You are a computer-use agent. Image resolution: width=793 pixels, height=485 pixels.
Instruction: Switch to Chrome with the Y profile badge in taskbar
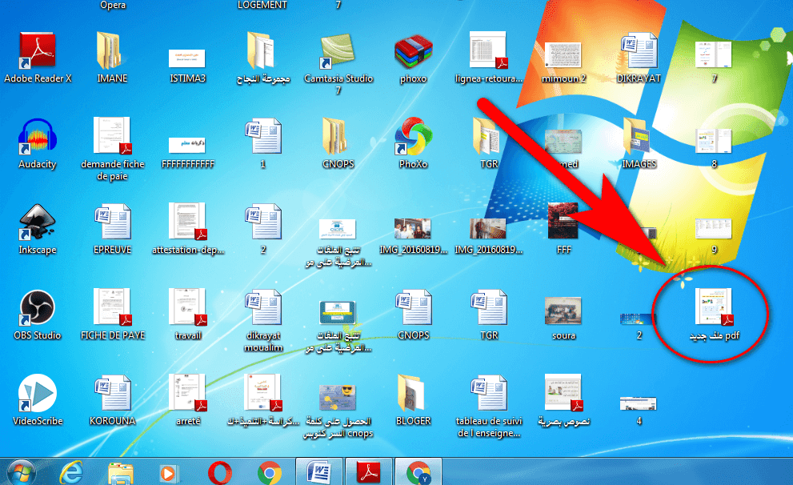pos(419,472)
